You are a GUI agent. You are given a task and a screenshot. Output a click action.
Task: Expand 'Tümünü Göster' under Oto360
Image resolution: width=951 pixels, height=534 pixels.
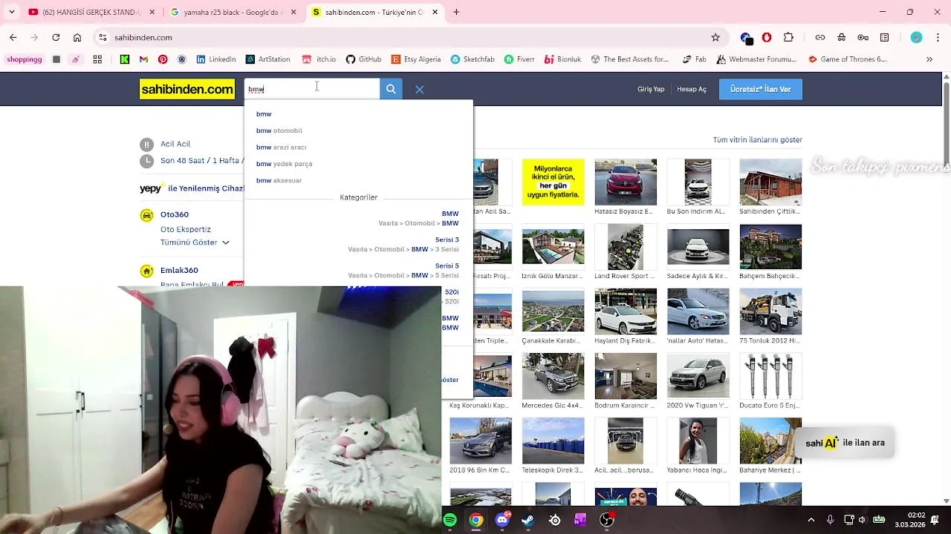click(x=195, y=243)
